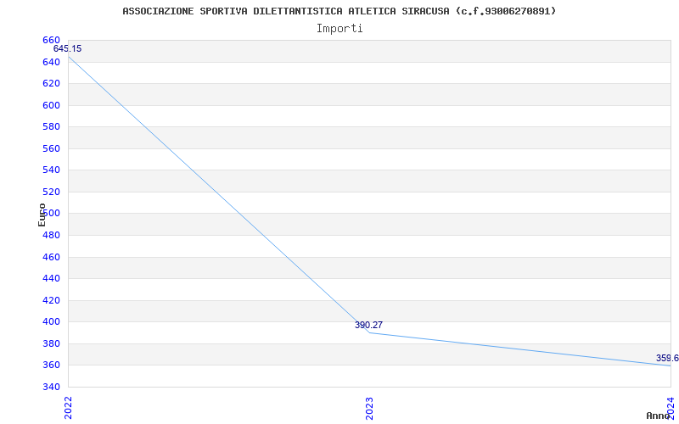Select the 660 y-axis tick label

click(x=51, y=40)
